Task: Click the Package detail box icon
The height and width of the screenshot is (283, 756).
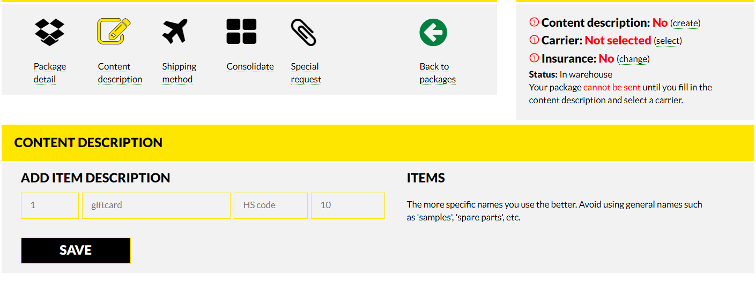Action: pos(49,32)
